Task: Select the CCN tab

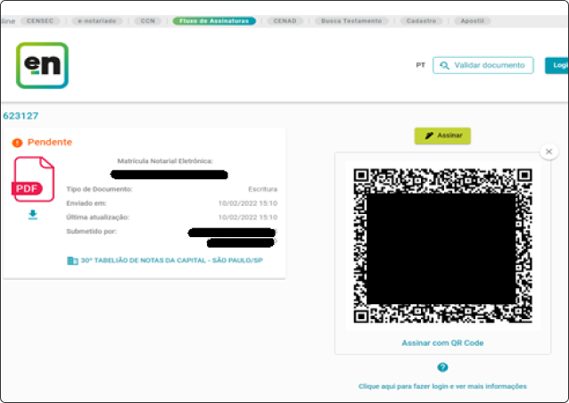Action: coord(148,21)
